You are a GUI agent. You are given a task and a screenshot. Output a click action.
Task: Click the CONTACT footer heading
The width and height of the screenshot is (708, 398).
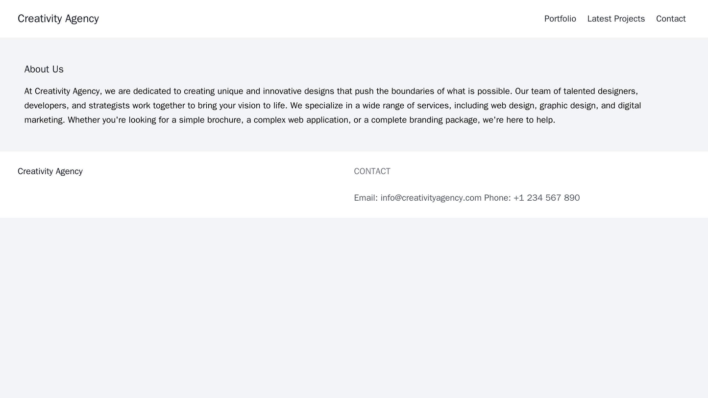[x=372, y=171]
